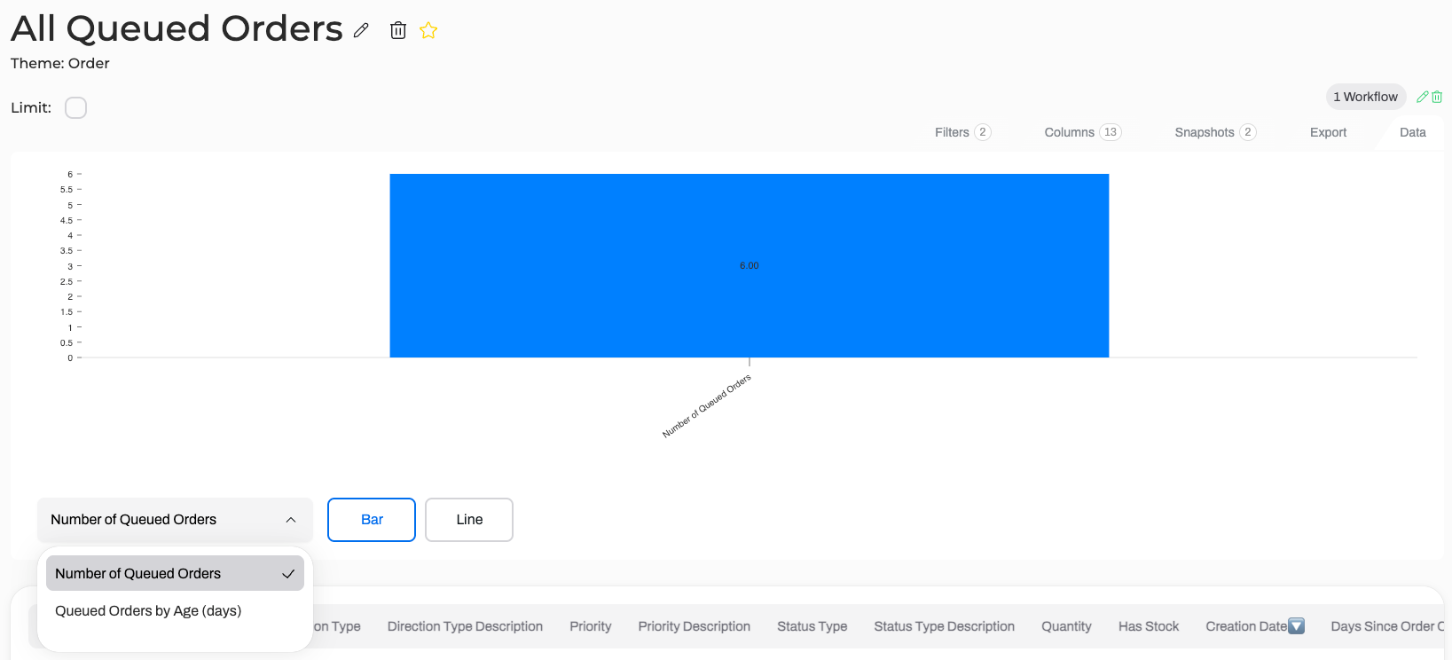Open the Snapshots tab
The width and height of the screenshot is (1452, 660).
[x=1215, y=132]
